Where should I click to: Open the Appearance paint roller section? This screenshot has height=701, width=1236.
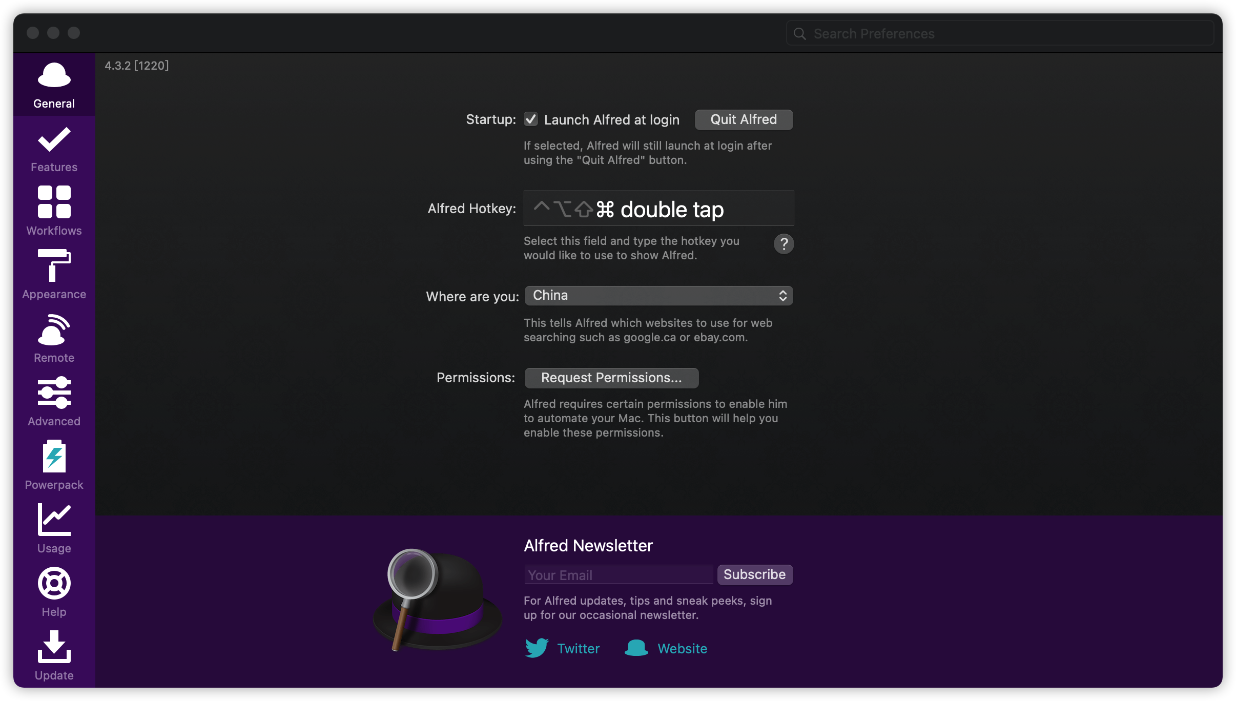(x=54, y=275)
